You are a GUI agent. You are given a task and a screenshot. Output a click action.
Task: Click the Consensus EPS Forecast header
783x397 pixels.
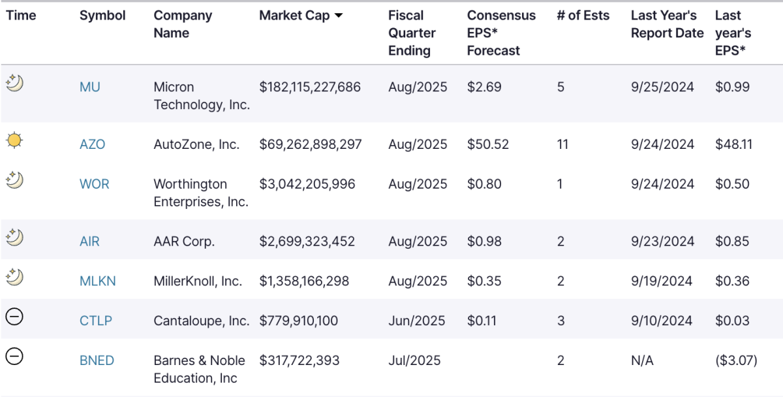click(501, 33)
